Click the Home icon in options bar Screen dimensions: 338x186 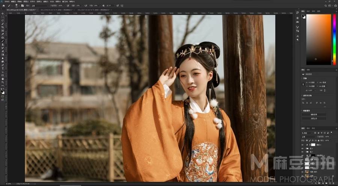3,6
